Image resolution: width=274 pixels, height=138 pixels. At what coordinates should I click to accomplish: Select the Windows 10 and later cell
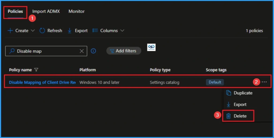(x=100, y=82)
